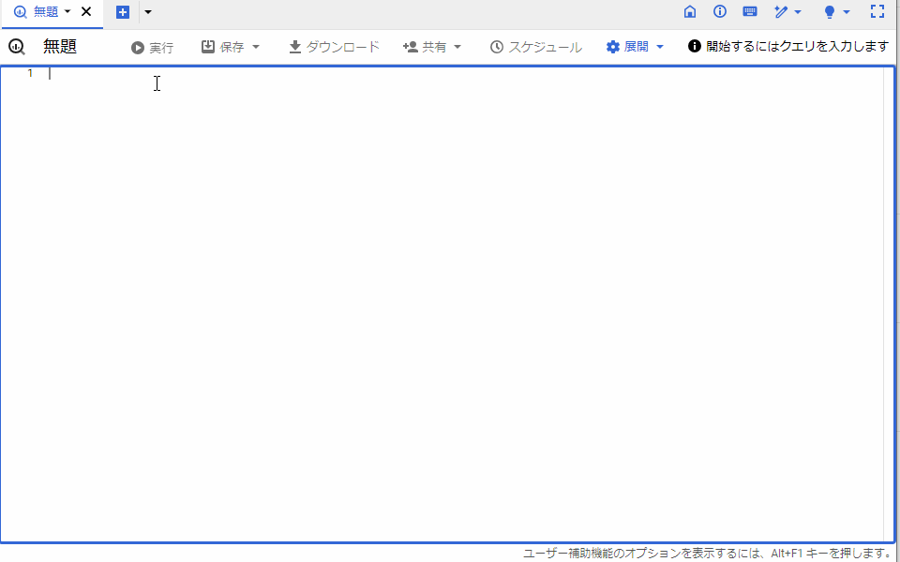Click inside the empty query editor
Image resolution: width=900 pixels, height=562 pixels.
coord(375,187)
